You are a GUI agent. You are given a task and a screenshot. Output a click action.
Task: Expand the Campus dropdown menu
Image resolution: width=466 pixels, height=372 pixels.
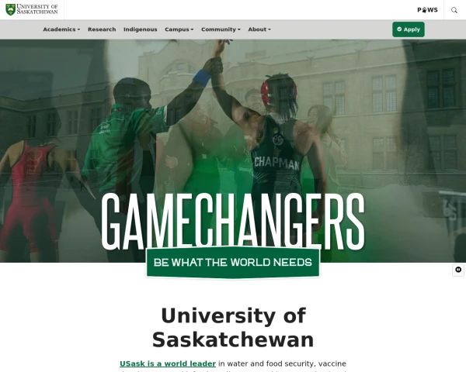point(179,29)
